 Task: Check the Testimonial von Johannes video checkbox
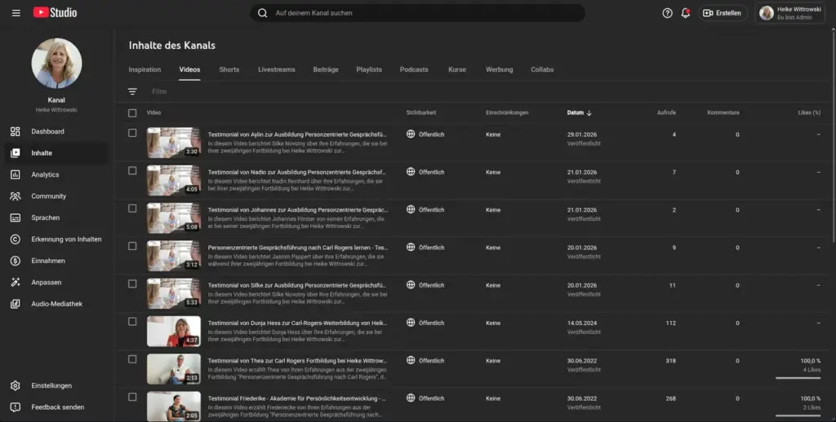(x=132, y=209)
